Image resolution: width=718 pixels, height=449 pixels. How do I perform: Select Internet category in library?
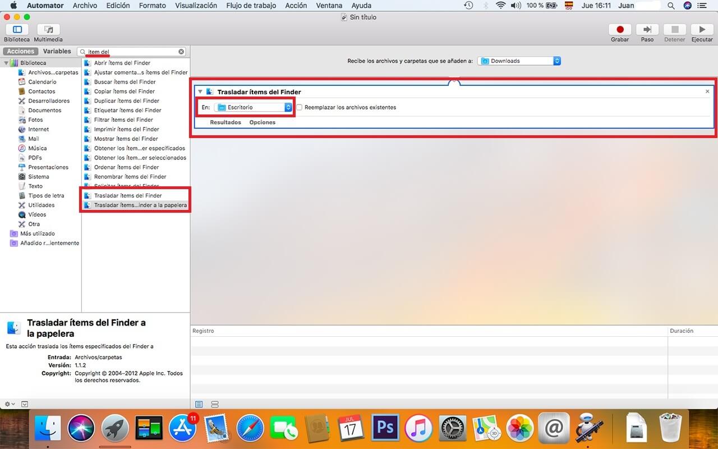click(x=38, y=130)
